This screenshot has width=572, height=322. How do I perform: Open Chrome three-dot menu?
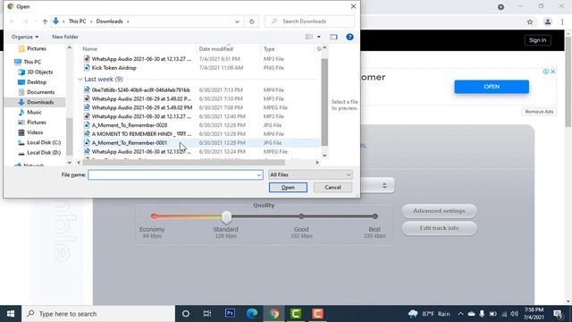coord(562,21)
